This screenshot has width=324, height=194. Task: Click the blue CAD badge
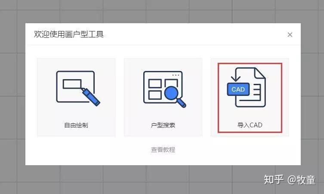tap(238, 89)
